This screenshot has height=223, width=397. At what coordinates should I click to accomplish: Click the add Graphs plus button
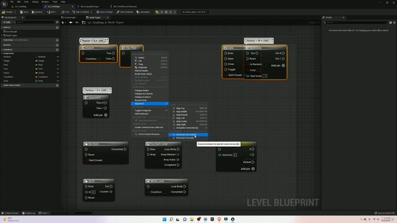click(x=57, y=27)
